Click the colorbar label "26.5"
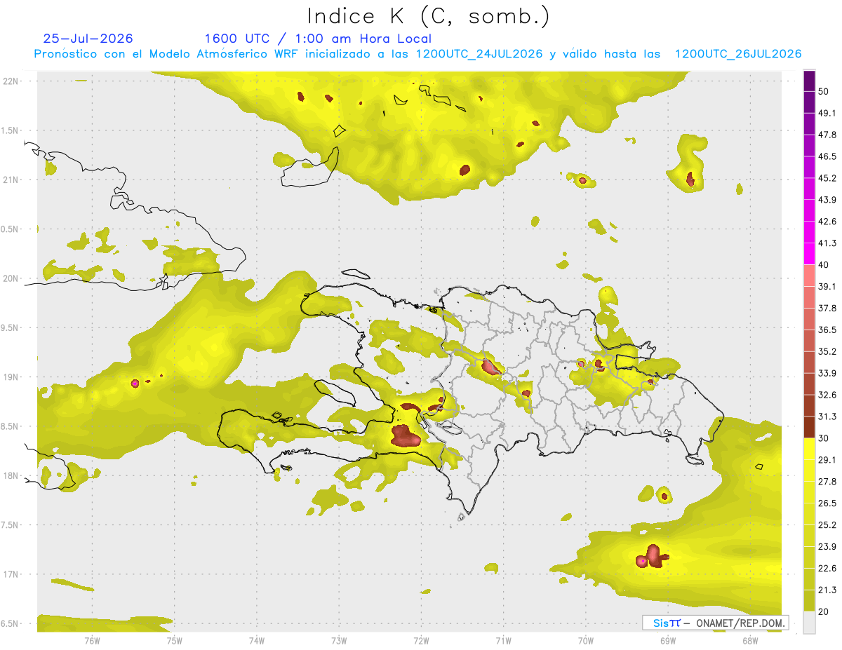Viewport: 842px width, 650px height. click(x=827, y=503)
